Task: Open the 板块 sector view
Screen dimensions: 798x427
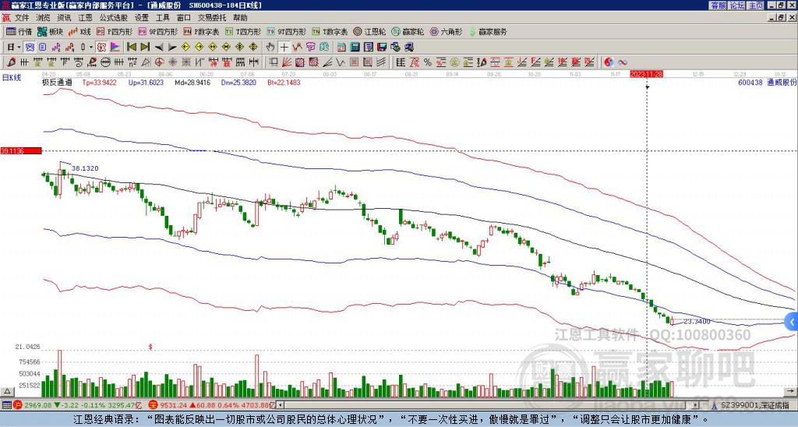Action: (x=50, y=31)
